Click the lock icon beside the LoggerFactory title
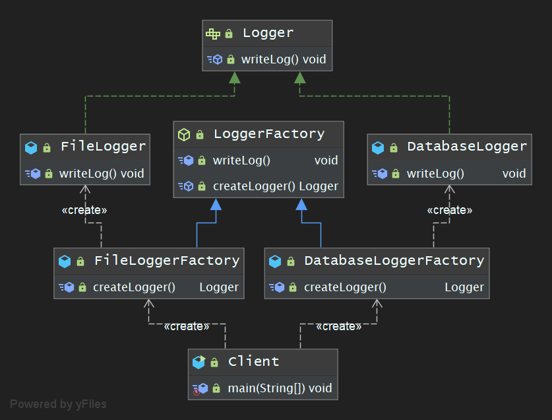 (200, 135)
